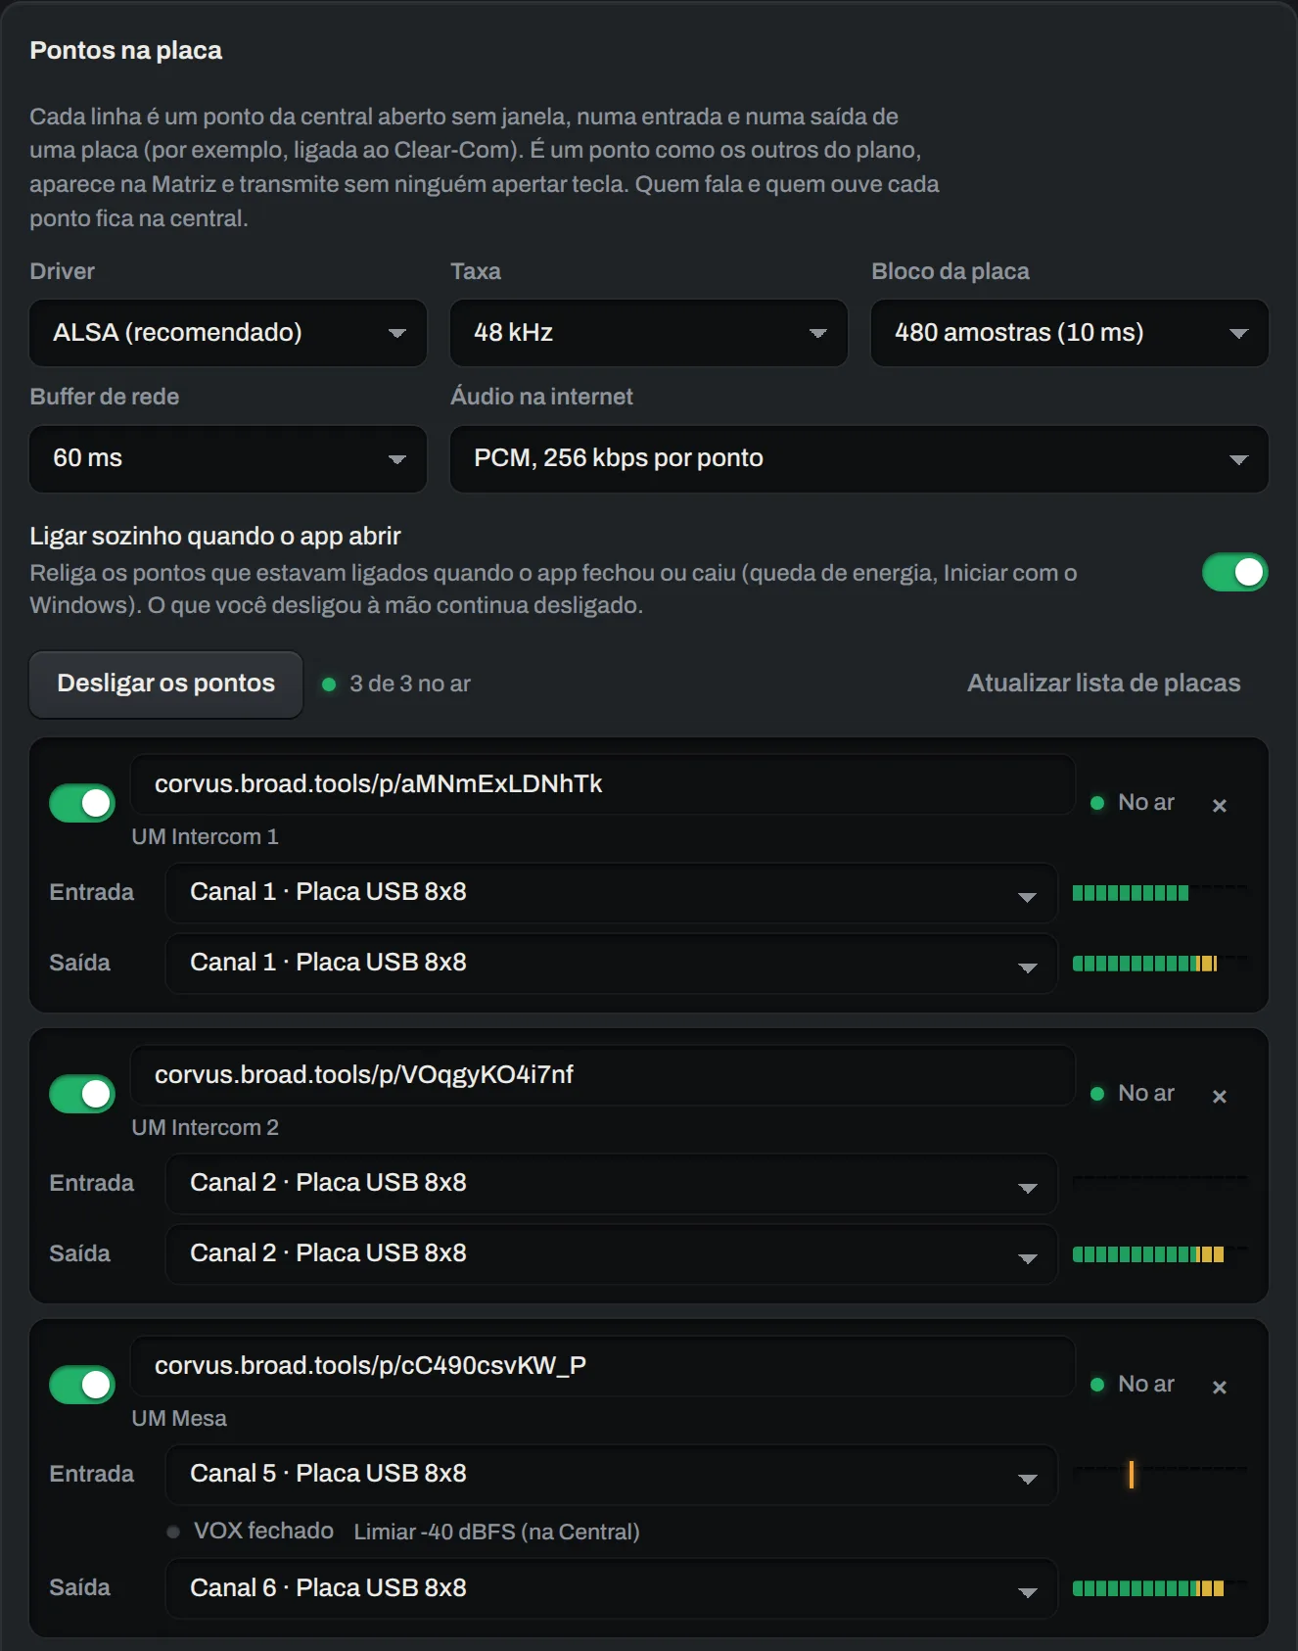Click the 'UM Intercom 2' label
Image resolution: width=1298 pixels, height=1651 pixels.
coord(206,1127)
